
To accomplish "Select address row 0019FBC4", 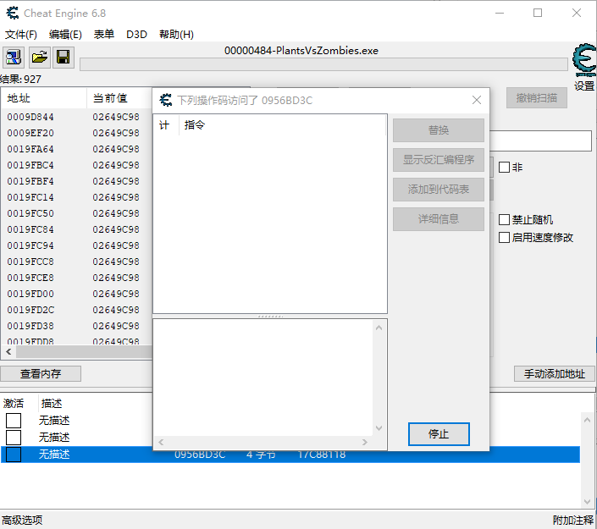I will [x=76, y=165].
